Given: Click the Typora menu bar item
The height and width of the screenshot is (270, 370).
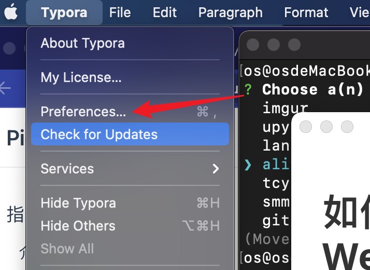Looking at the screenshot, I should pos(64,12).
